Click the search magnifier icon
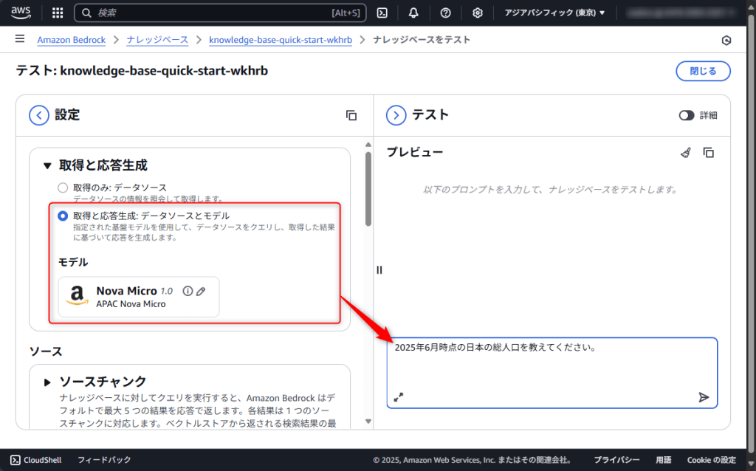The width and height of the screenshot is (756, 471). point(86,13)
